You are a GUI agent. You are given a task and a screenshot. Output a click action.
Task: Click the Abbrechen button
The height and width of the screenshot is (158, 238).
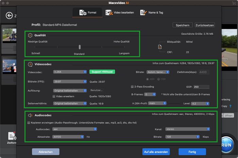point(46,152)
